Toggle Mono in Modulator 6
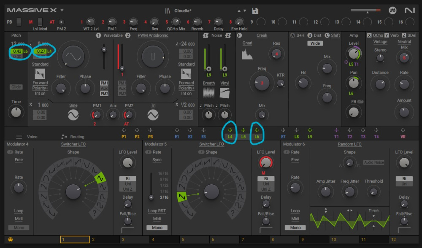Viewport: 422px width, 248px height. [295, 228]
